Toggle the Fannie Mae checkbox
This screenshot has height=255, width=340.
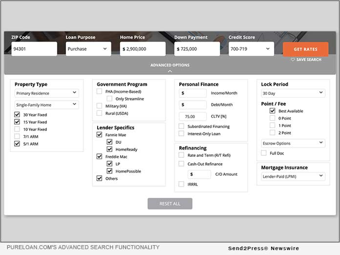pos(100,134)
